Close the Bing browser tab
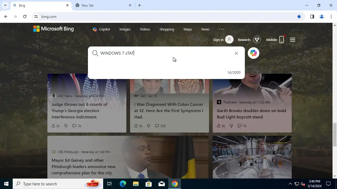Screen dimensions: 337x189 point(67,5)
